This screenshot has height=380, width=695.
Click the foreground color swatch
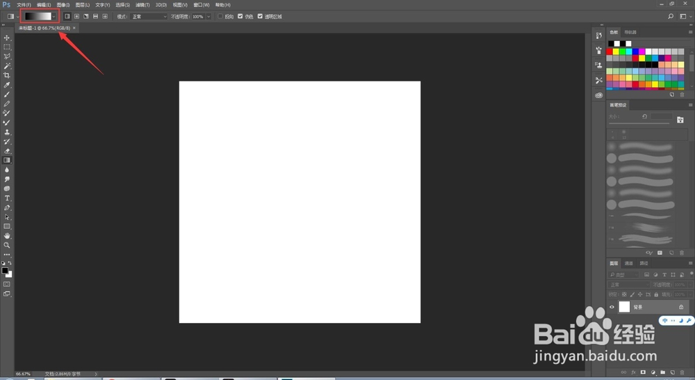click(5, 270)
